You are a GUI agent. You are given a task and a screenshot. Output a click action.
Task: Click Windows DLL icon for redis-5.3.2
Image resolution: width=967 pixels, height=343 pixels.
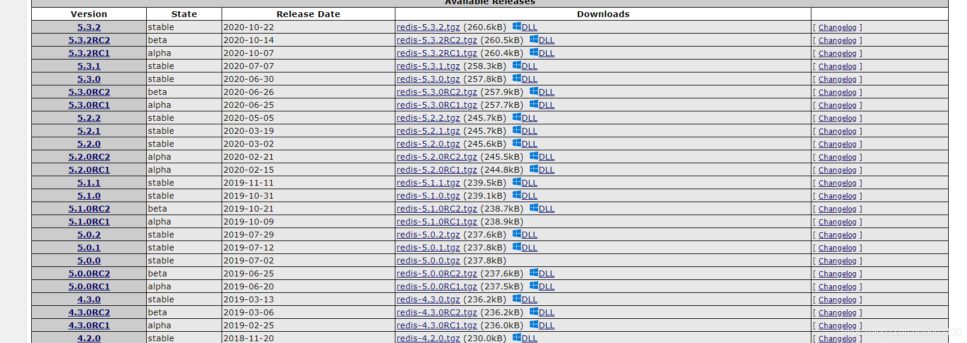point(517,27)
